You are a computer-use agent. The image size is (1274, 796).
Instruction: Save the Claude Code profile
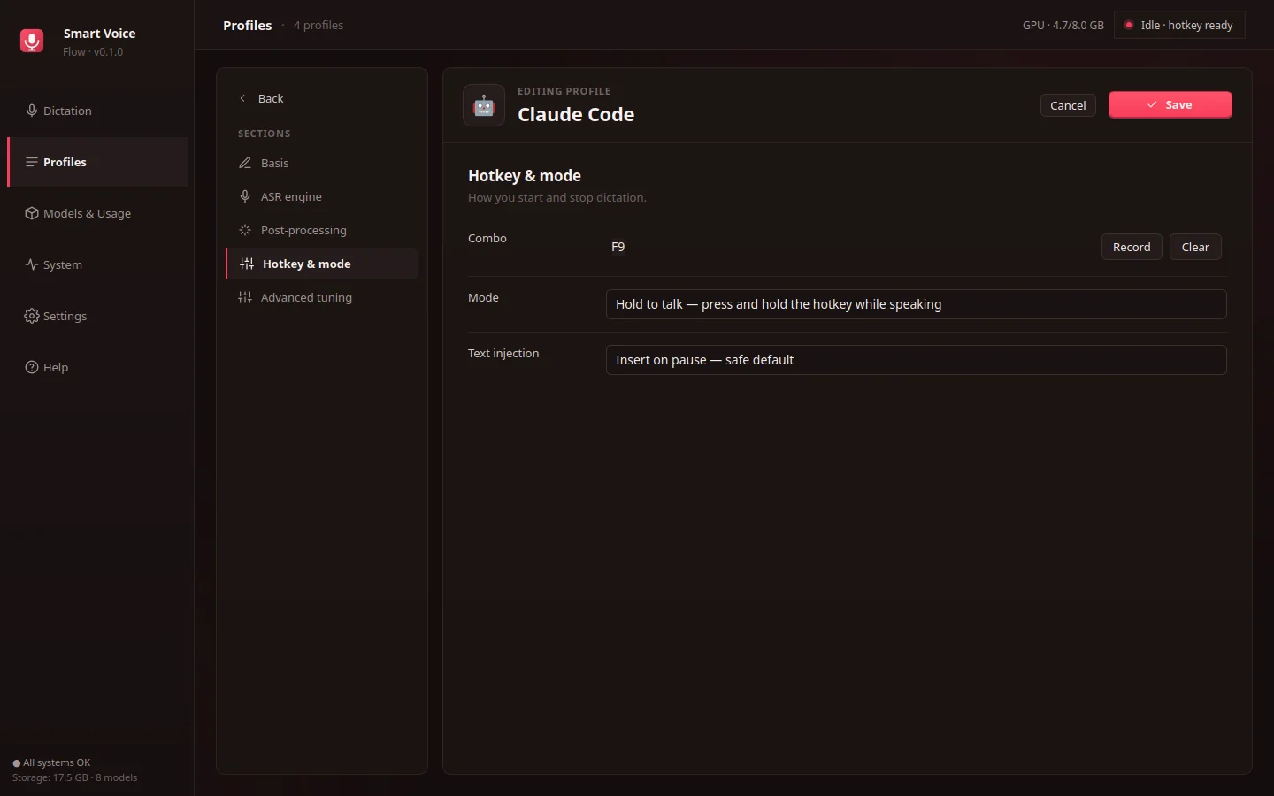click(1170, 104)
